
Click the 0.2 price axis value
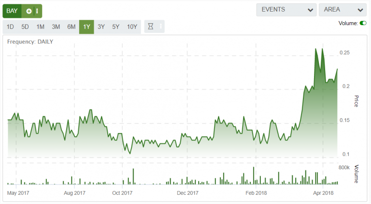point(346,86)
